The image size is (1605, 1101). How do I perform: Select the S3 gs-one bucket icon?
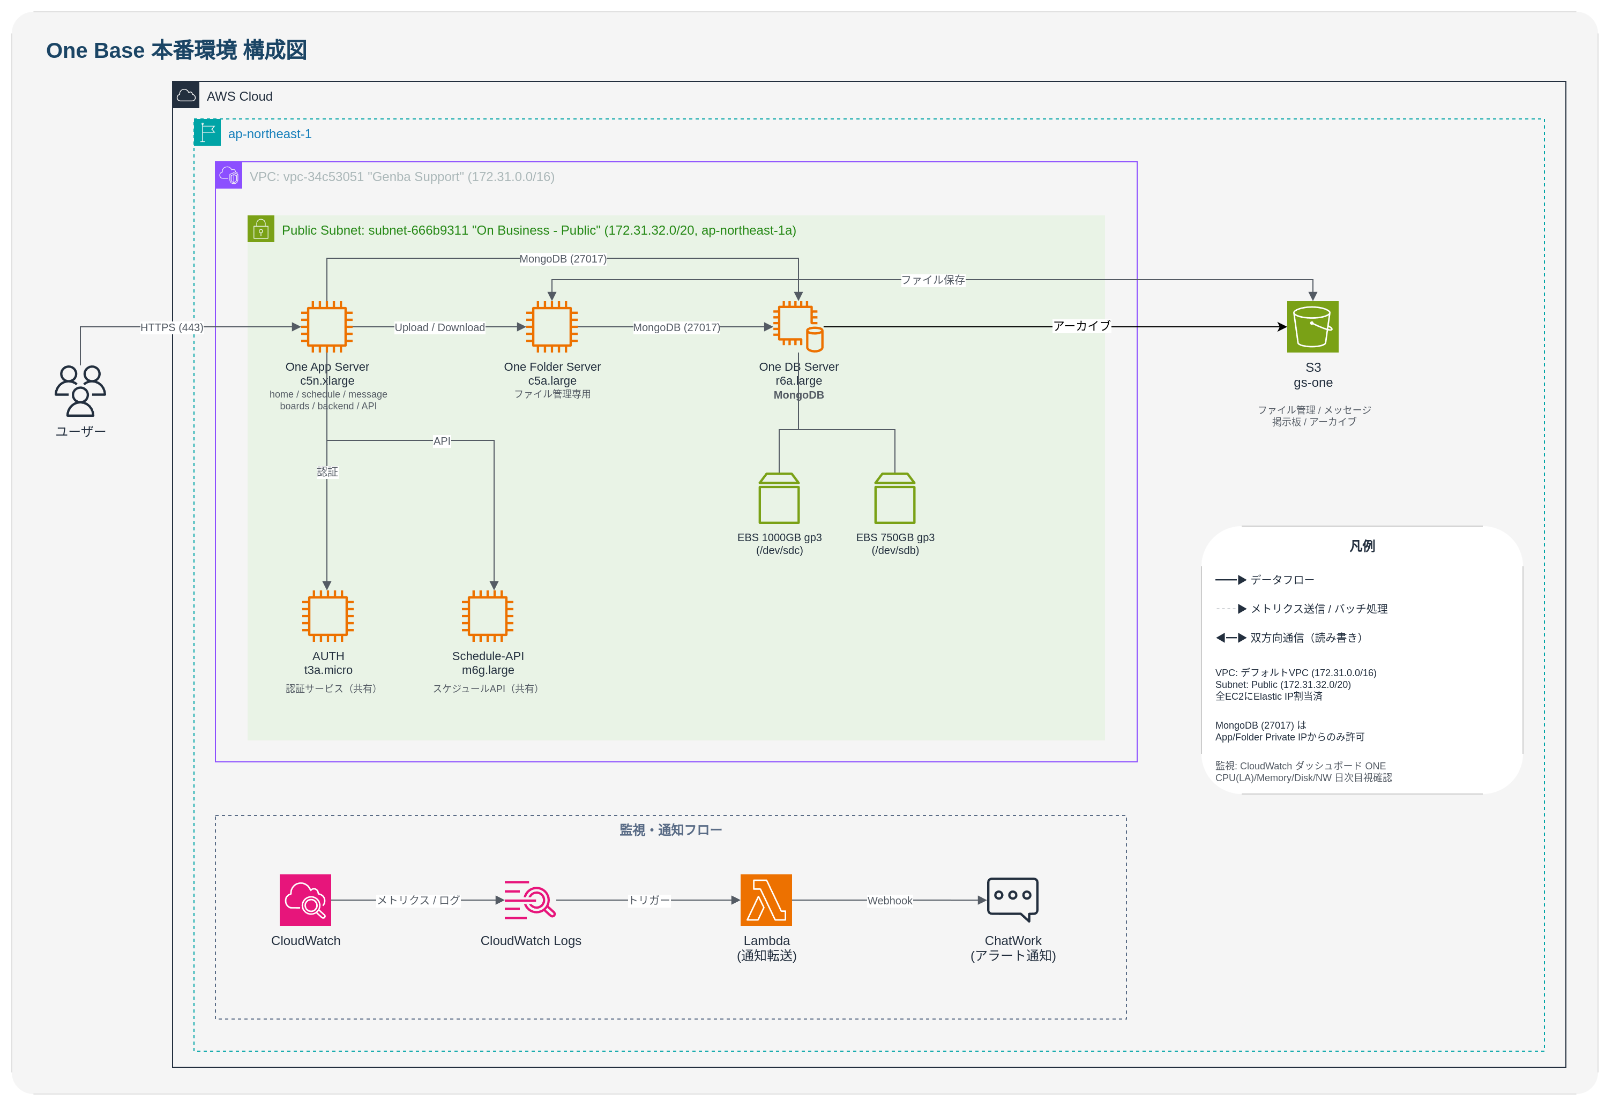click(x=1312, y=326)
